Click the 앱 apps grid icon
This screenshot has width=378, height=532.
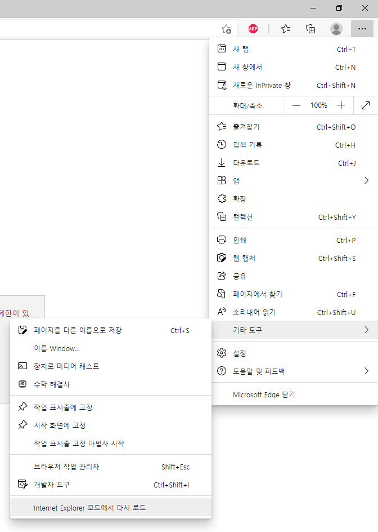click(x=222, y=180)
